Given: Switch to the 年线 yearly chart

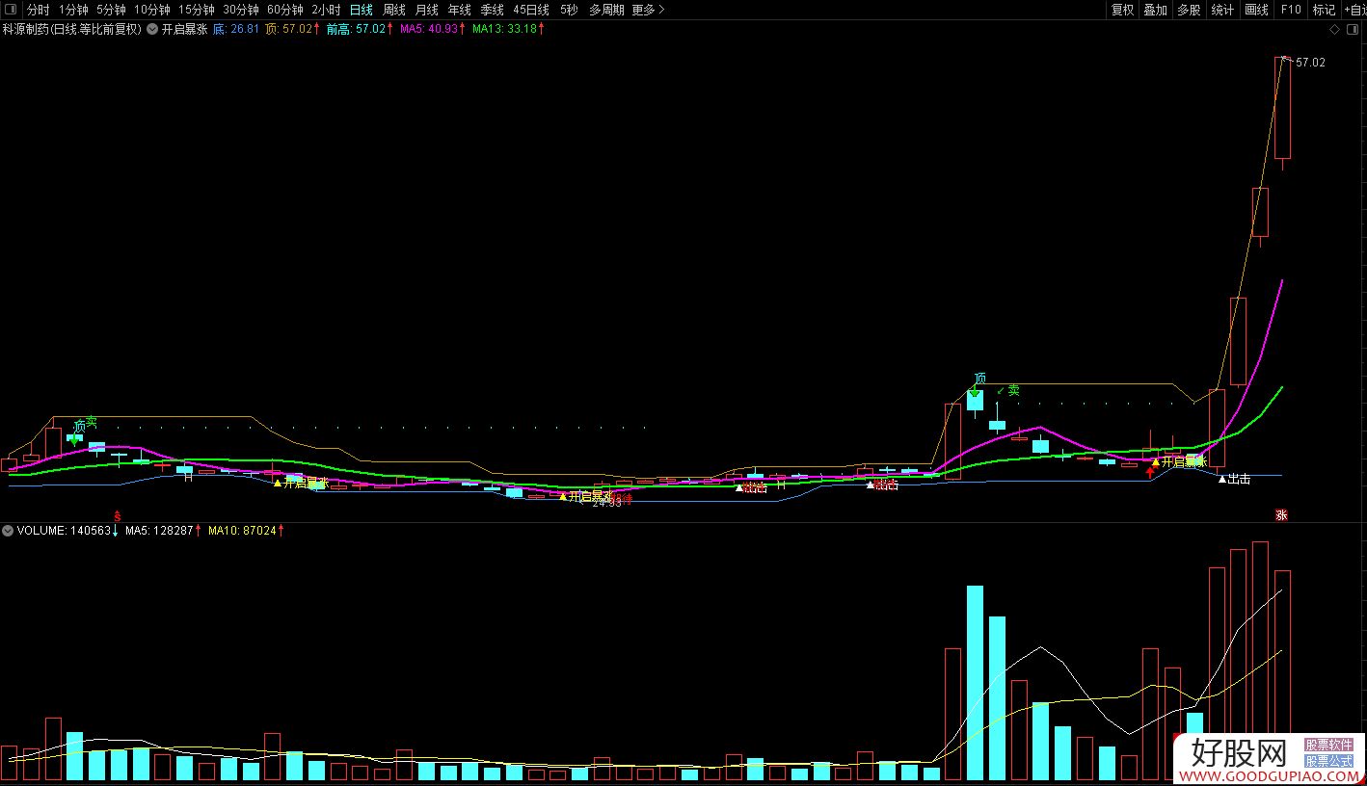Looking at the screenshot, I should pyautogui.click(x=460, y=10).
